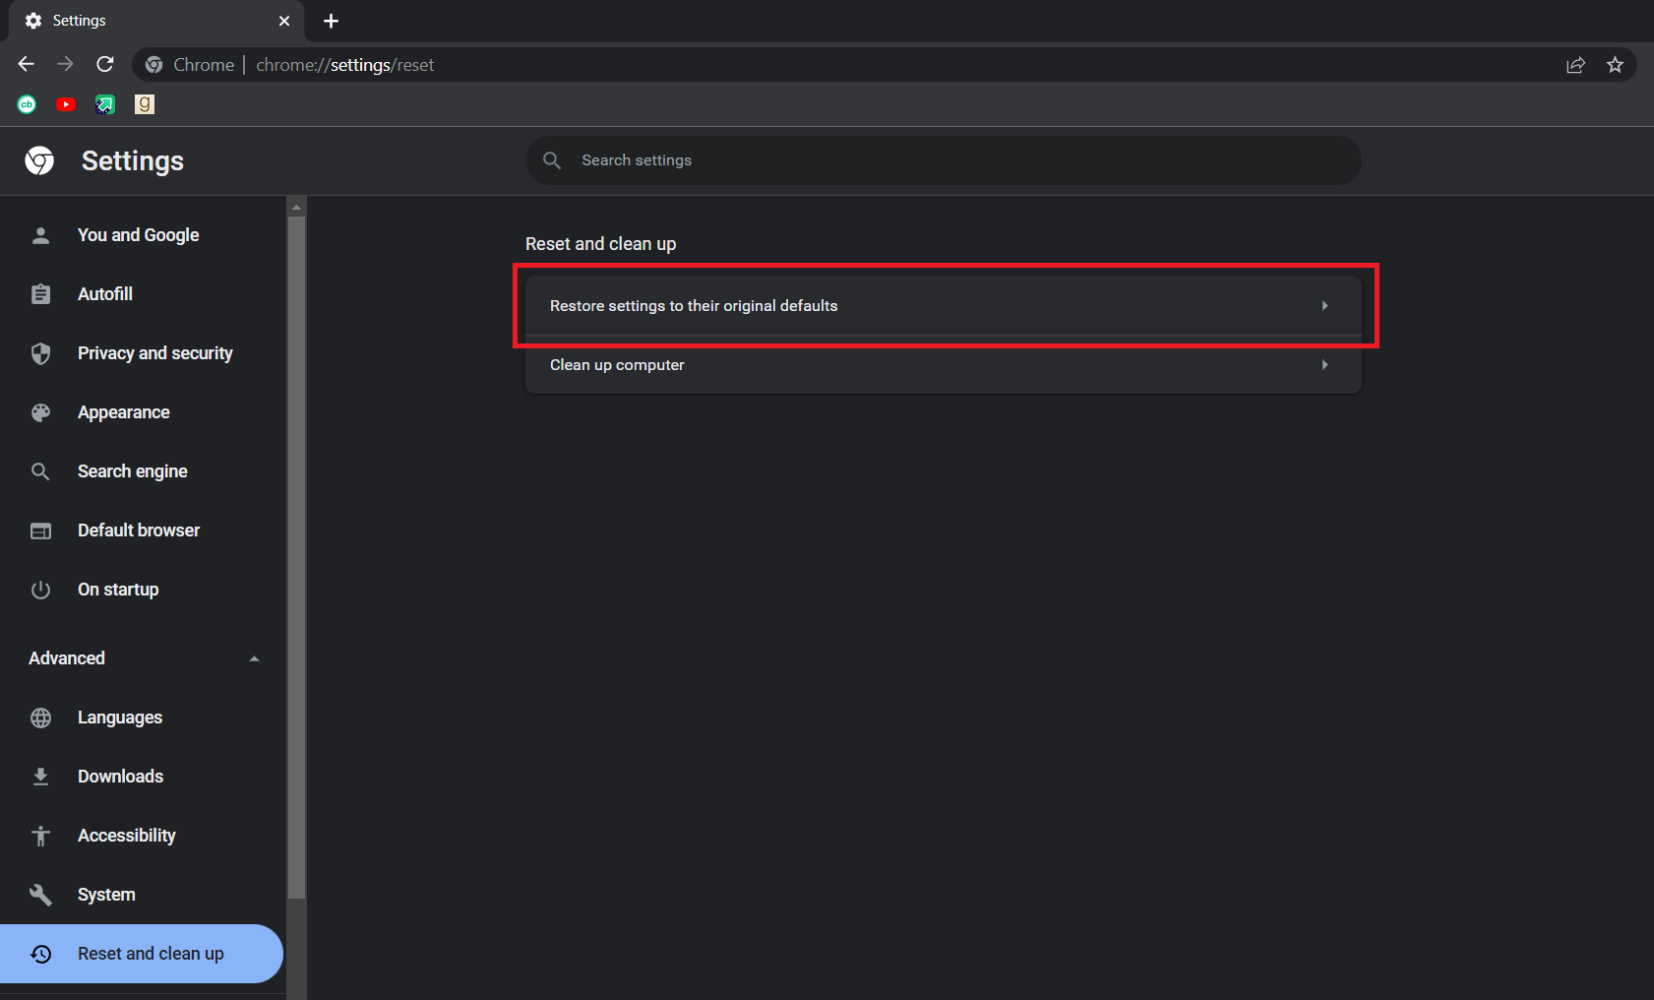Click the power icon for On startup
This screenshot has width=1654, height=1000.
[40, 590]
